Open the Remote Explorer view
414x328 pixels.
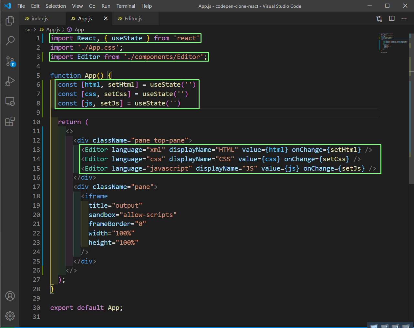[x=10, y=101]
